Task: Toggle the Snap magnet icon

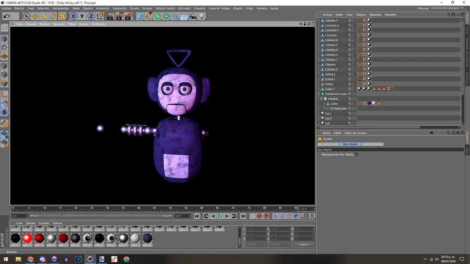Action: tap(5, 124)
